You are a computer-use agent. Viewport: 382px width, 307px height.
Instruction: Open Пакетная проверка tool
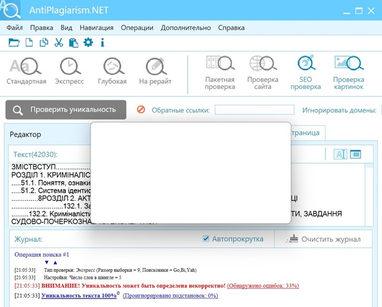coord(220,72)
